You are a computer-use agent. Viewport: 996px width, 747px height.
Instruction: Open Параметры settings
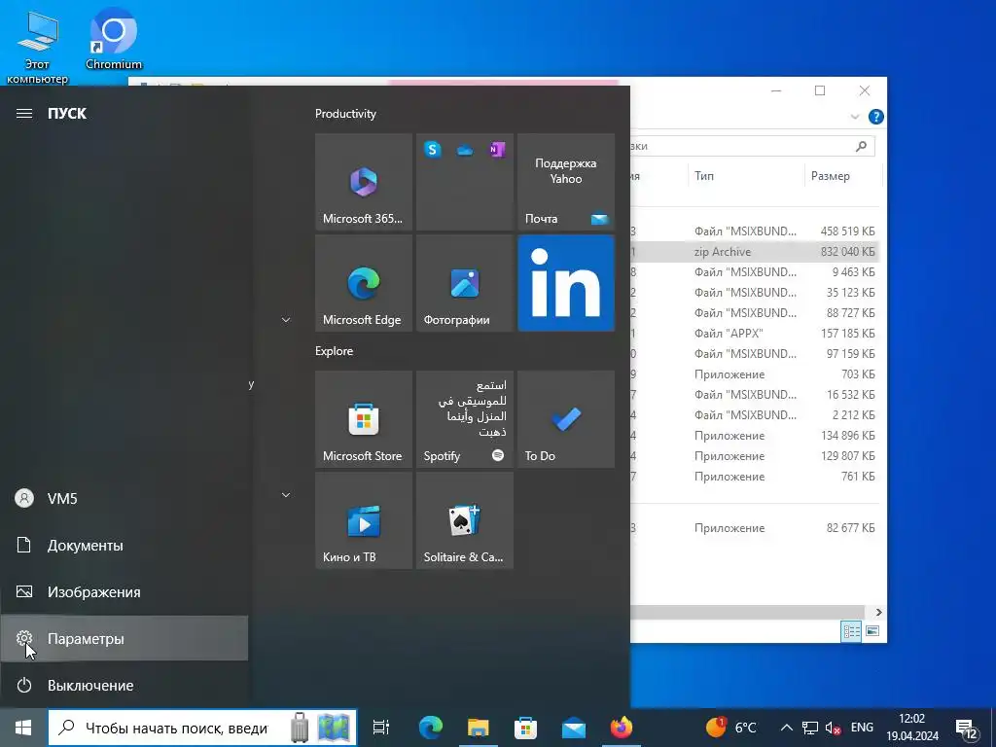pyautogui.click(x=124, y=638)
